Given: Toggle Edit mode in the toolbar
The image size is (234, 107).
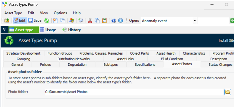Looking at the screenshot, I should click(x=19, y=20).
